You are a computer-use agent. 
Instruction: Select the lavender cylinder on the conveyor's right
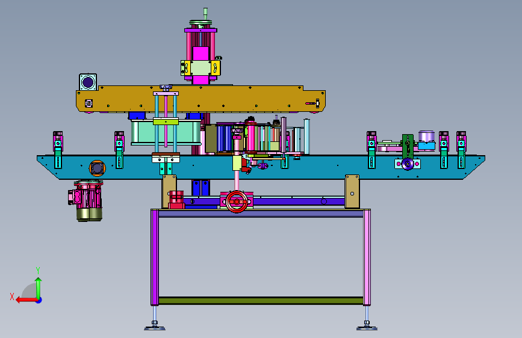point(426,136)
